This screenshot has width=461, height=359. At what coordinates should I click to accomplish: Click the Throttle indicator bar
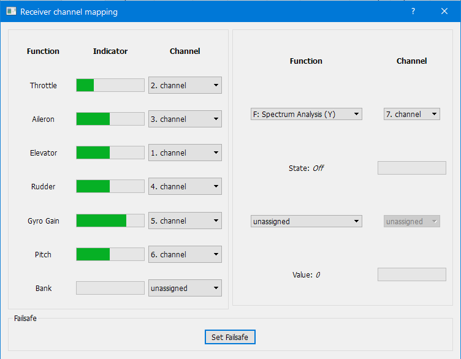[110, 85]
